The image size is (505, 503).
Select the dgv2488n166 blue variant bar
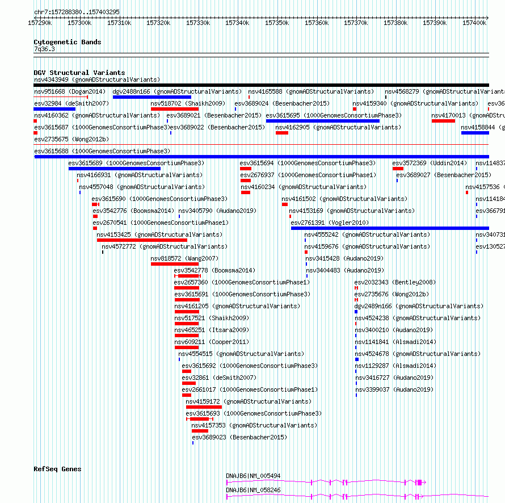pyautogui.click(x=152, y=97)
